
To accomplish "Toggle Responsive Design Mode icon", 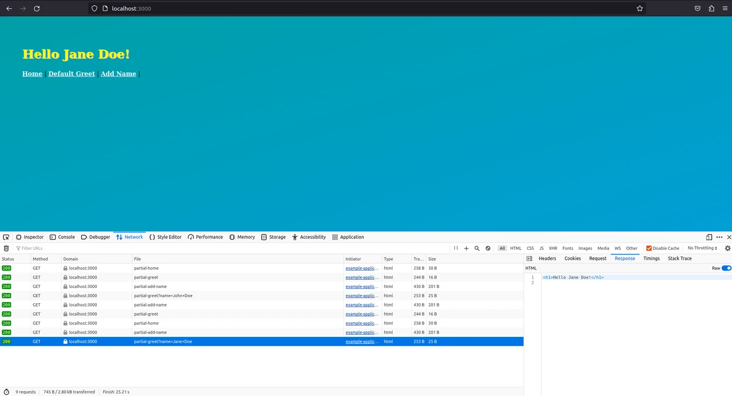I will pos(709,237).
